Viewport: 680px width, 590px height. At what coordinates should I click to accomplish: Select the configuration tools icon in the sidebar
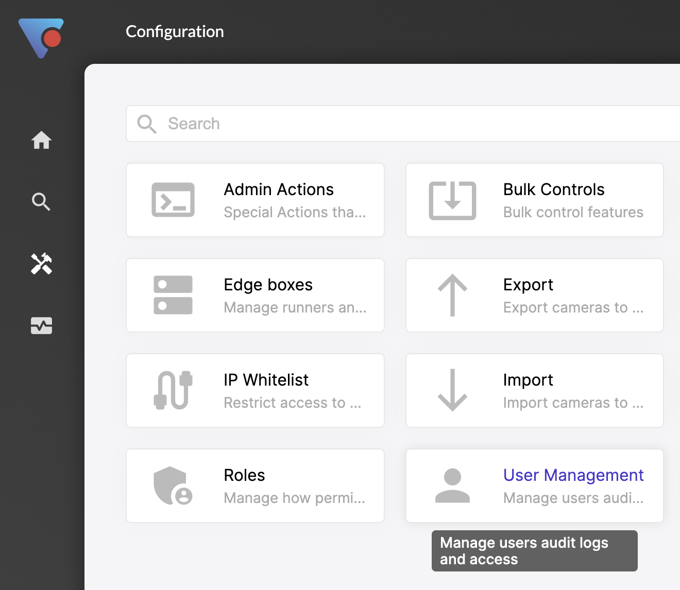(x=41, y=264)
